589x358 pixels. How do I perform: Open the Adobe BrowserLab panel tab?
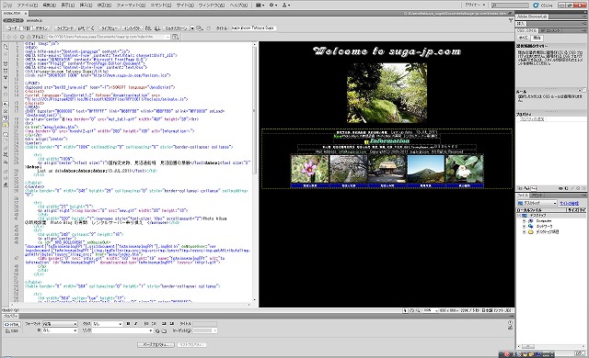click(532, 17)
